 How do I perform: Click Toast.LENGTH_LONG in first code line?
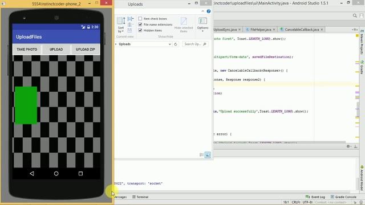[254, 39]
